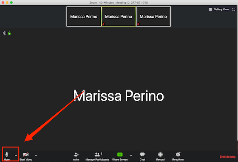238x162 pixels.
Task: Expand audio options arrow next to Mute
Action: tap(16, 156)
